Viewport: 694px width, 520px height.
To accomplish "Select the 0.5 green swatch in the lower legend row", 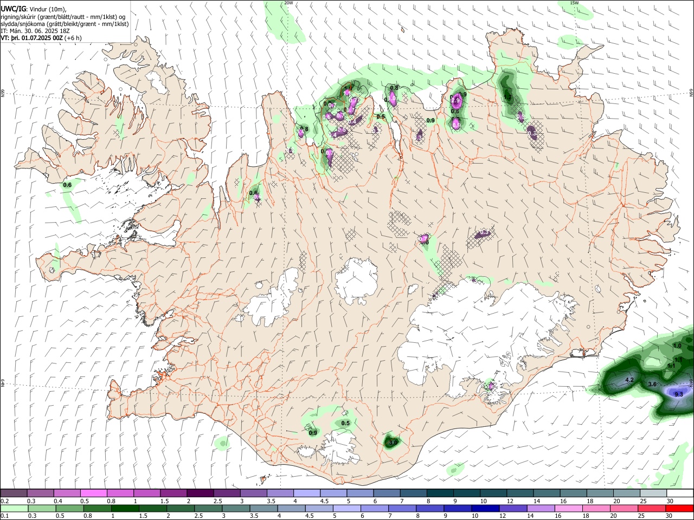I will (69, 508).
